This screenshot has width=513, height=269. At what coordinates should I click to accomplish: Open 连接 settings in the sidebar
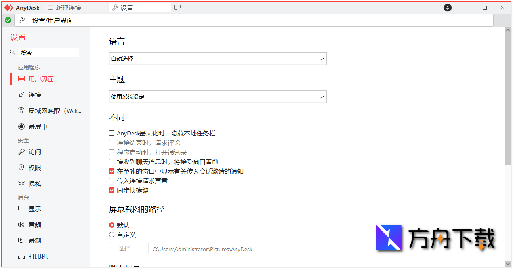pos(34,95)
